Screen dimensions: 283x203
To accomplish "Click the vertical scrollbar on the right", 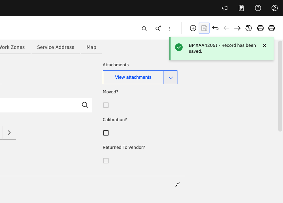I will click(280, 87).
